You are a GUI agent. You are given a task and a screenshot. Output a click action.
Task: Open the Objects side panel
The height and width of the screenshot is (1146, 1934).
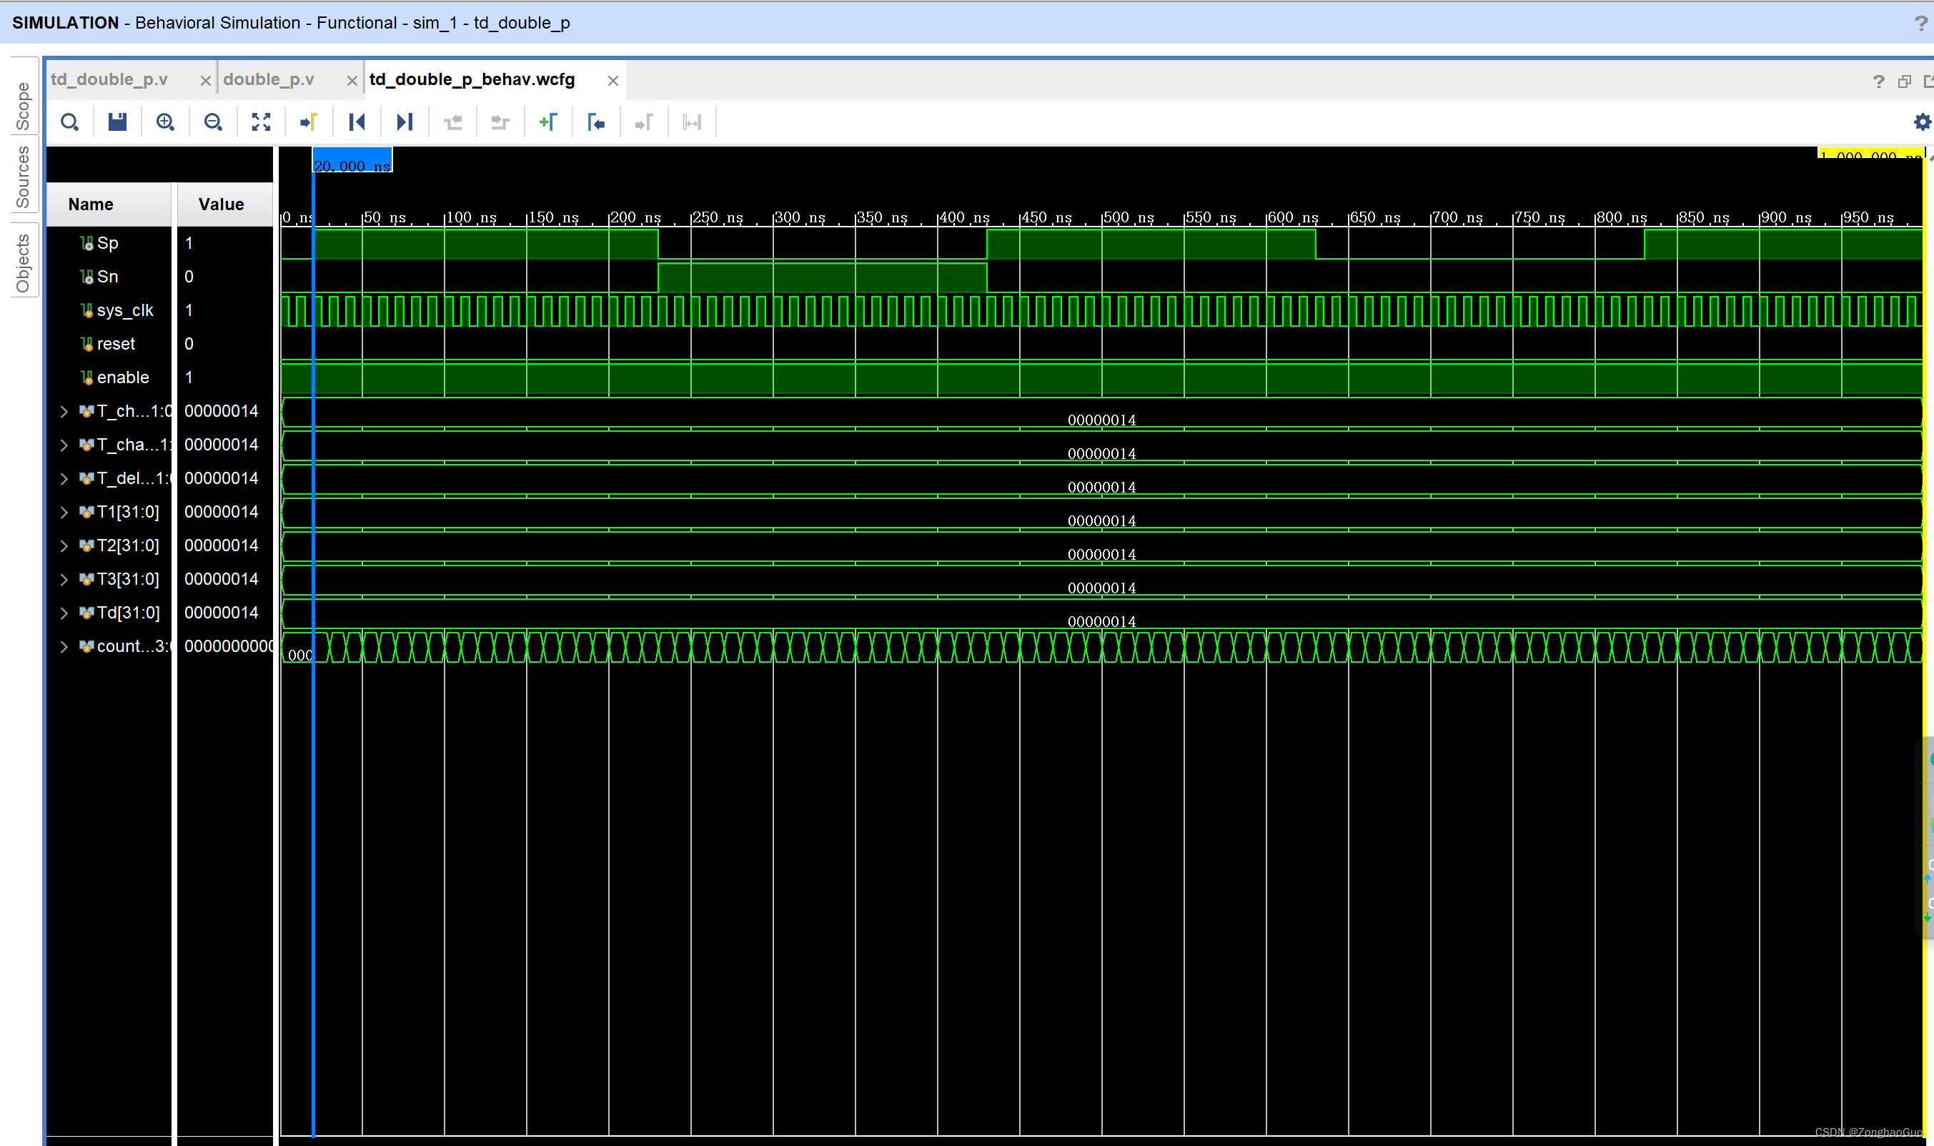coord(23,263)
